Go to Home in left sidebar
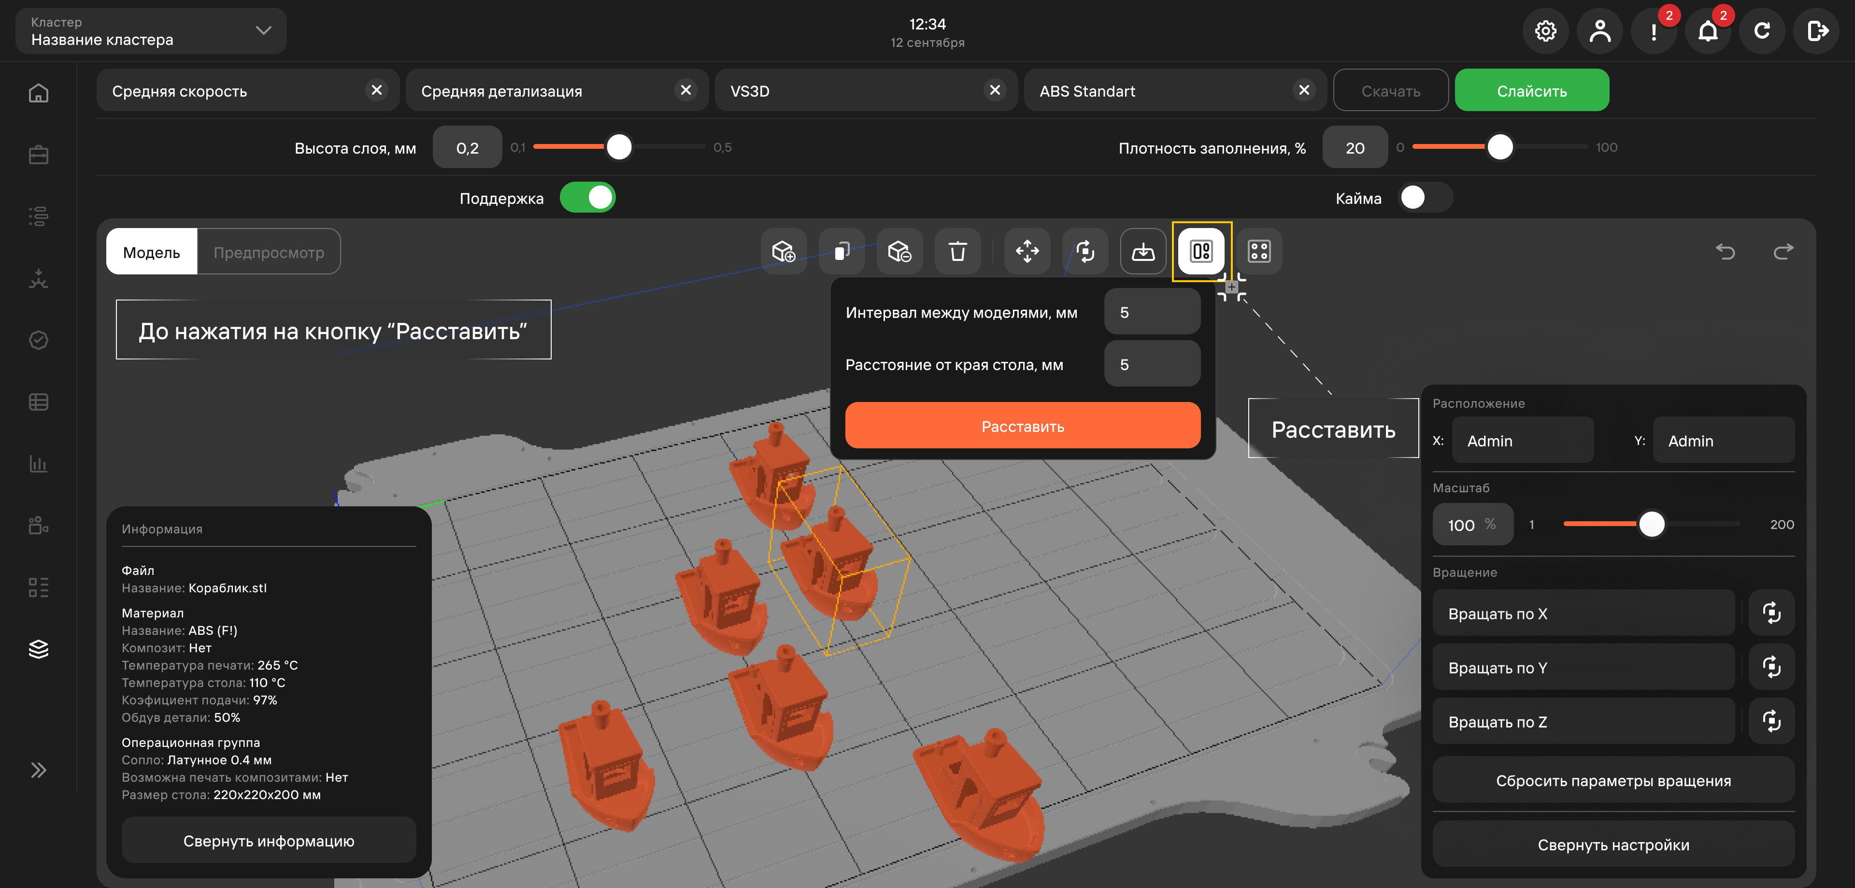1855x888 pixels. click(39, 94)
